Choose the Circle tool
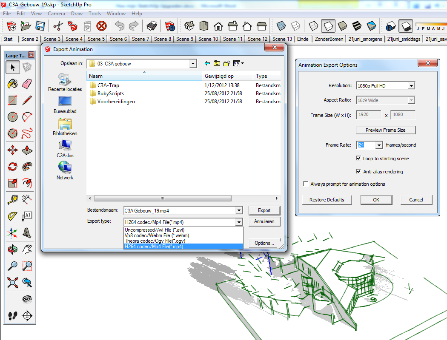This screenshot has height=340, width=447. [x=12, y=116]
